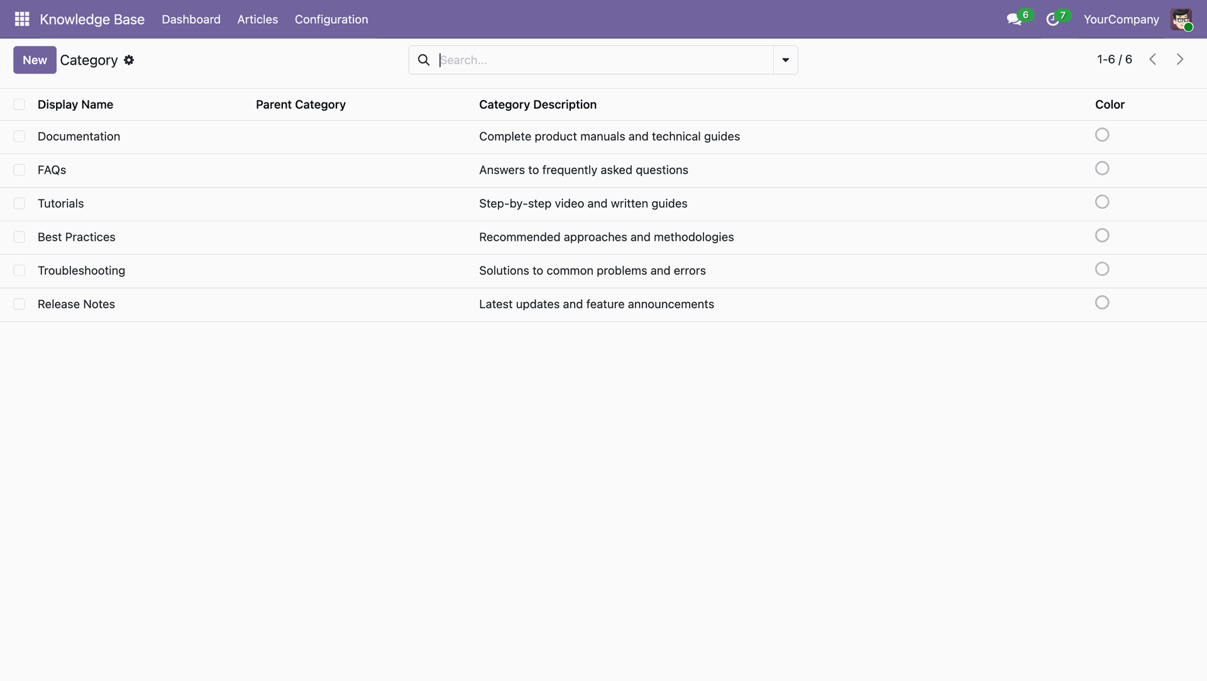The height and width of the screenshot is (681, 1207).
Task: Open the Articles menu
Action: (x=257, y=19)
